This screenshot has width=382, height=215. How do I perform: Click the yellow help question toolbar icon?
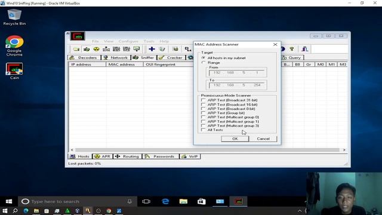292,49
